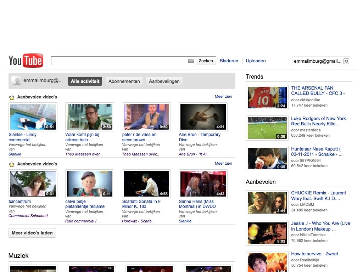Click the Slankie source link under Sanne Hans
The height and width of the screenshot is (272, 363).
pos(185,221)
